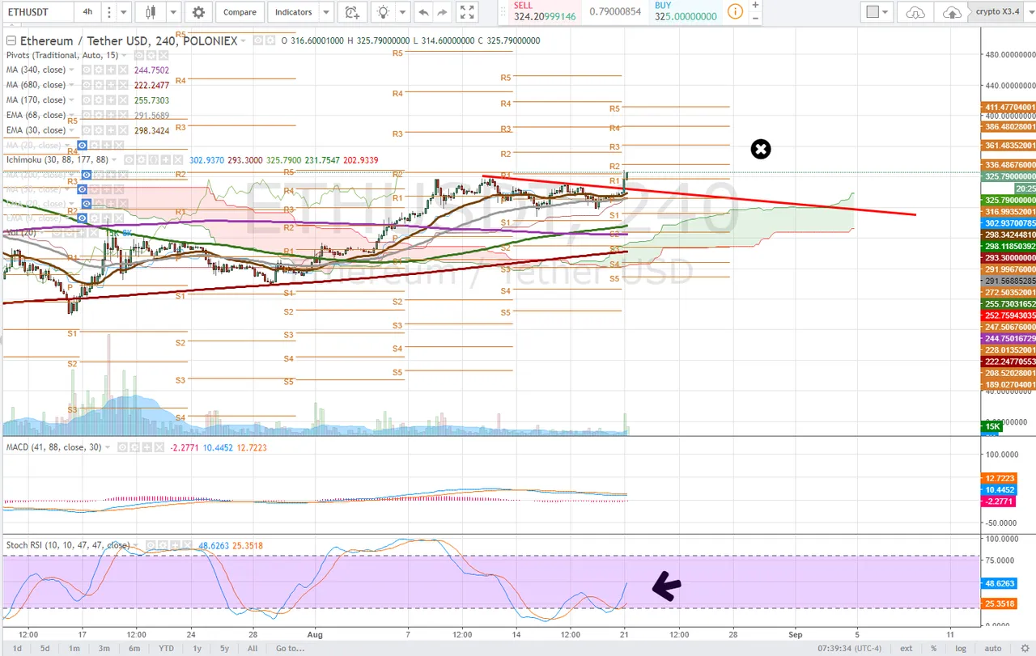Viewport: 1036px width, 656px height.
Task: Show the hidden MA (200, close) indicator
Action: tap(87, 175)
